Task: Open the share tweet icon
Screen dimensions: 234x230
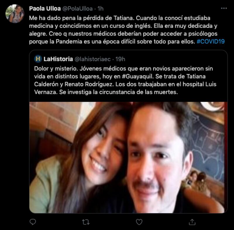Action: tap(192, 222)
